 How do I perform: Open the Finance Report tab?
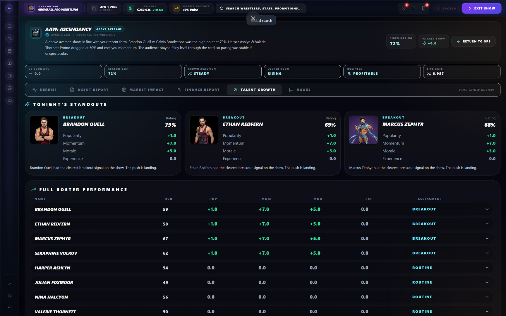pos(198,90)
